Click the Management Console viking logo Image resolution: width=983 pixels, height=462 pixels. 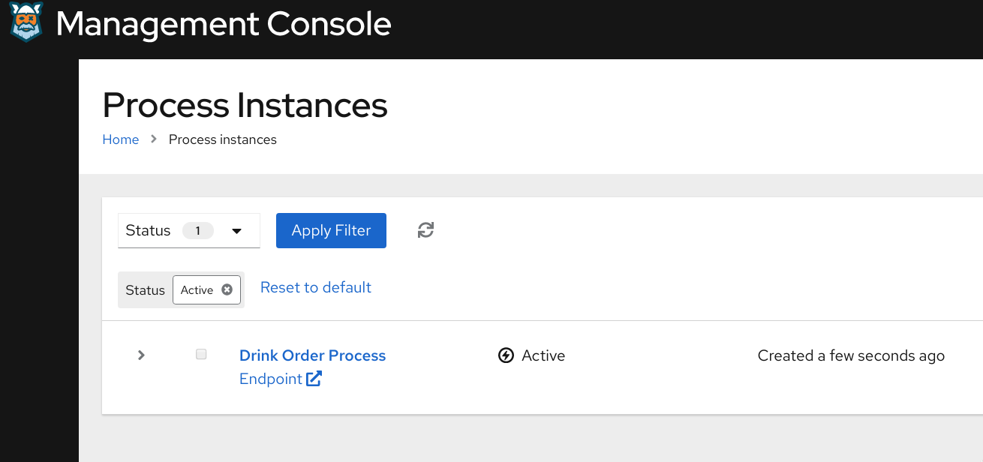pos(25,23)
